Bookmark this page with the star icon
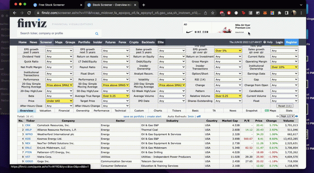Image resolution: width=314 pixels, height=173 pixels. (213, 13)
